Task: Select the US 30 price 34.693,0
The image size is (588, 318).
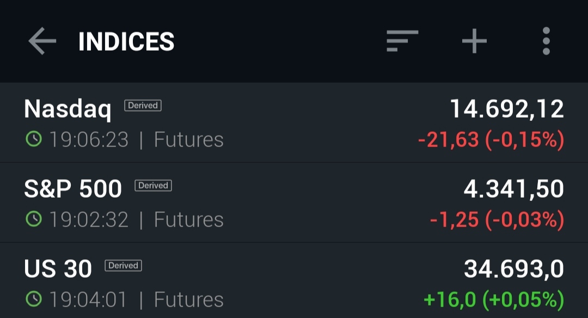Action: click(513, 269)
